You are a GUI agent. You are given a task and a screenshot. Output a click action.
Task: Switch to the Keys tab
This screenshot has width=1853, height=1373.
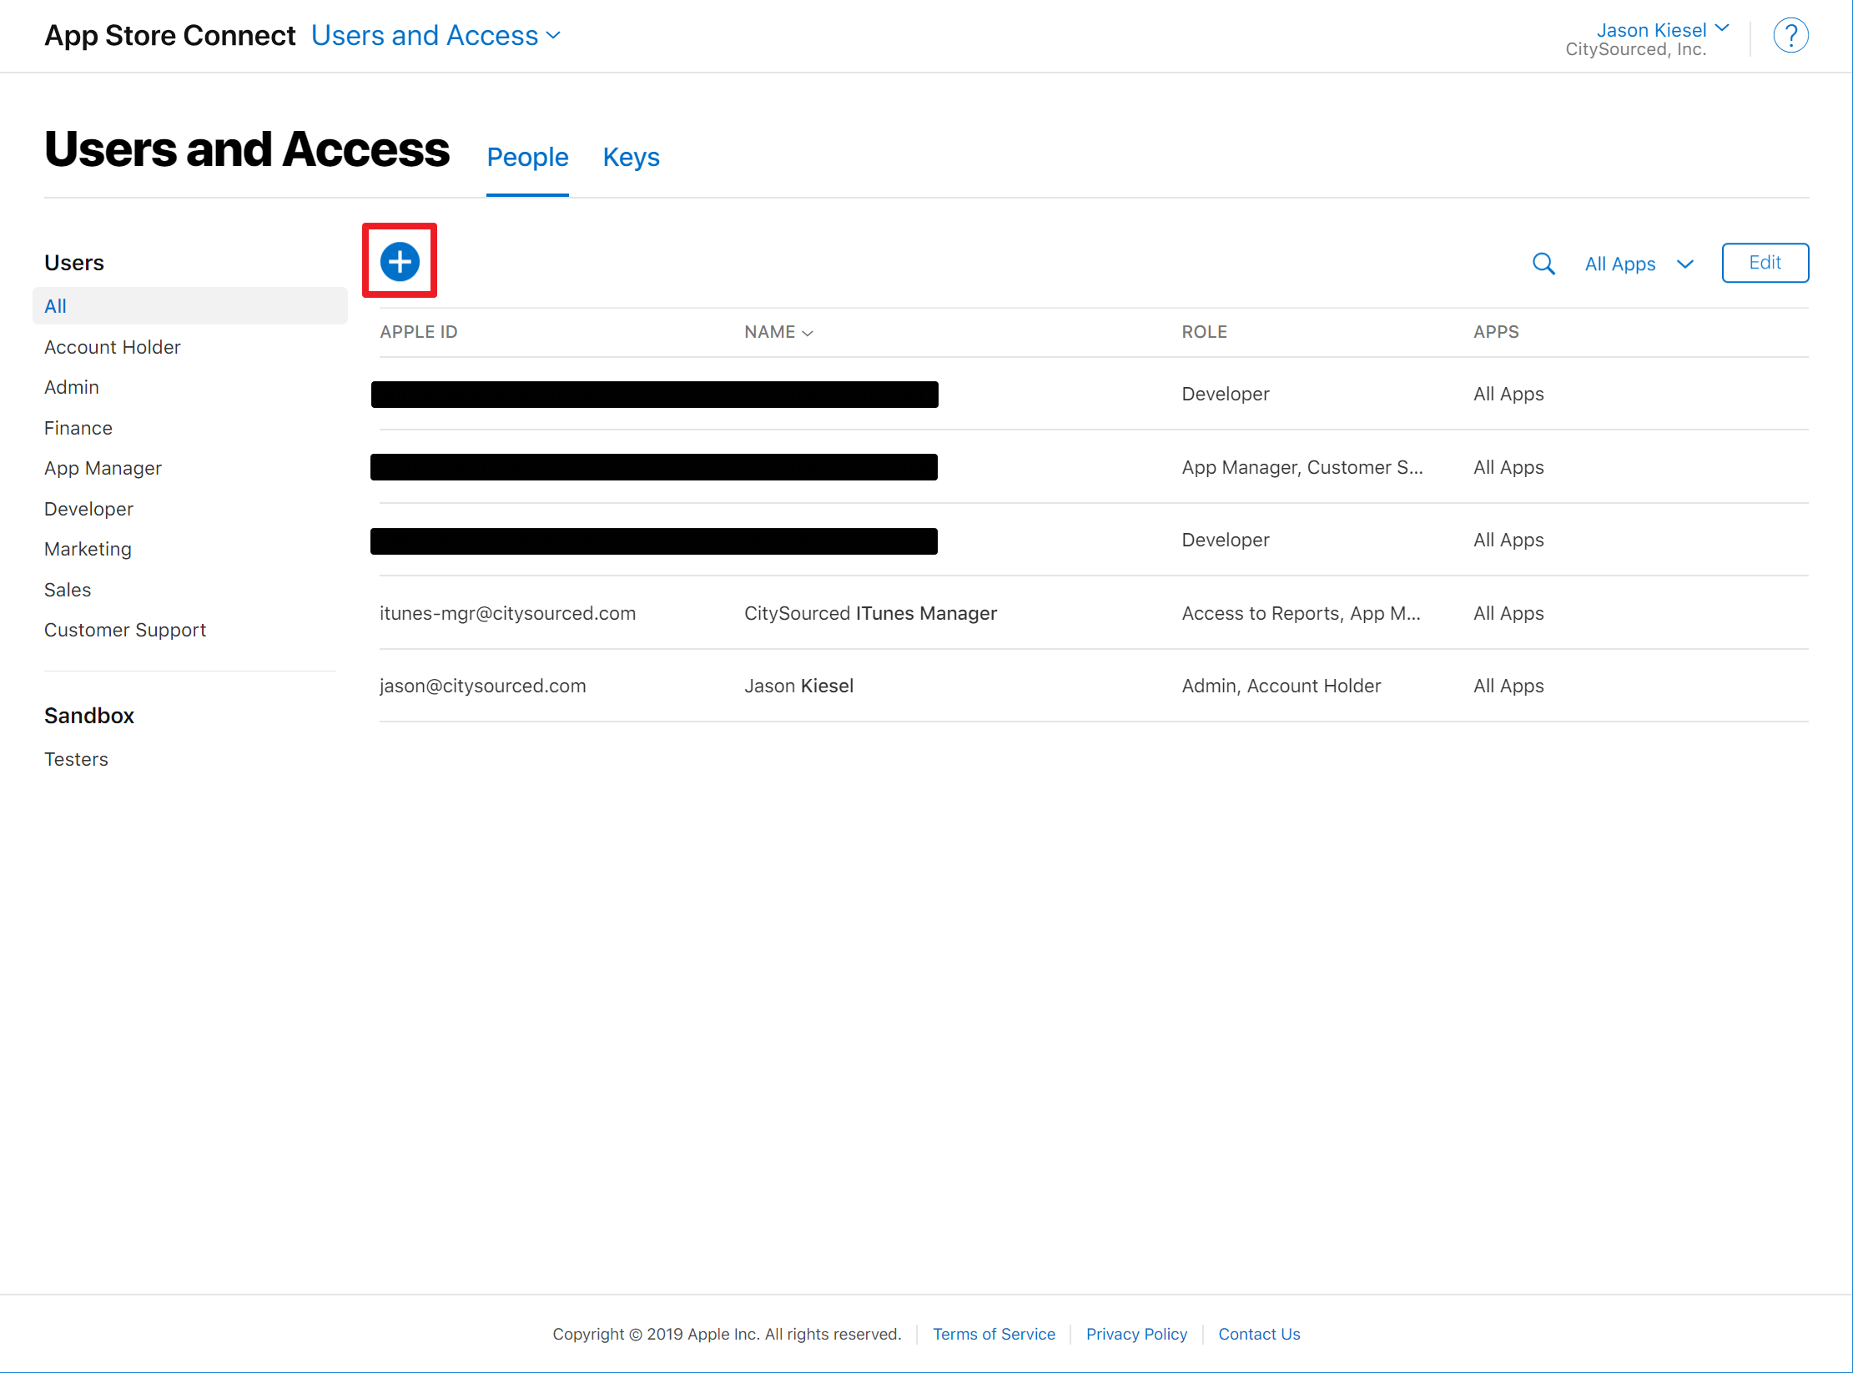[x=631, y=157]
